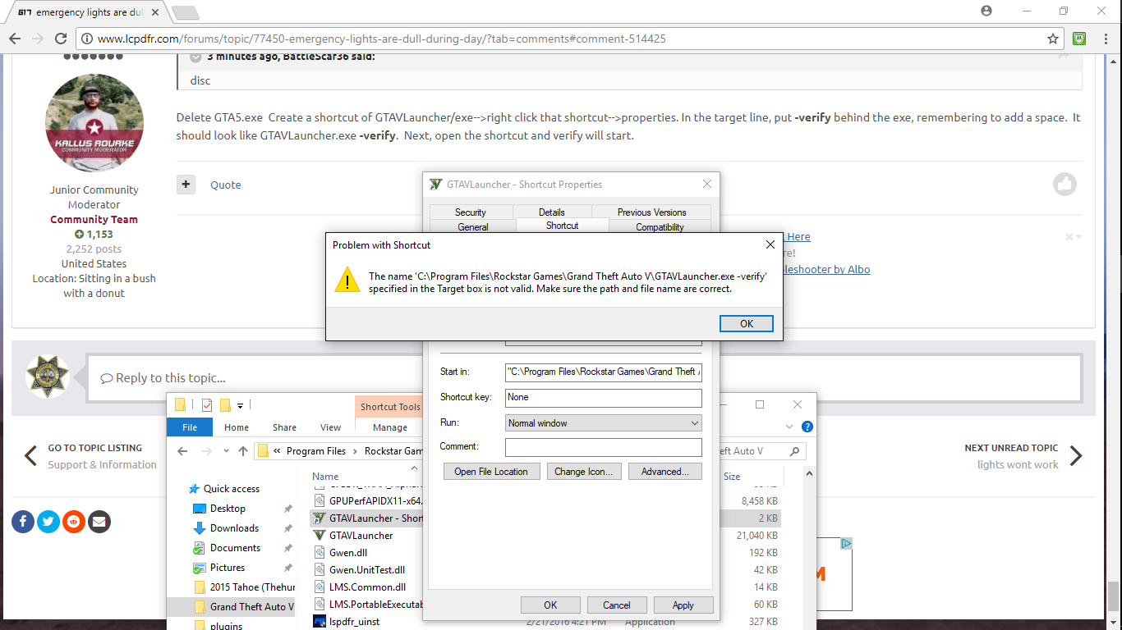
Task: Click the Explorer search magnifier icon
Action: point(794,451)
